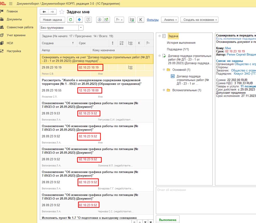Go back with the left arrow button
The image size is (256, 223).
tap(44, 12)
